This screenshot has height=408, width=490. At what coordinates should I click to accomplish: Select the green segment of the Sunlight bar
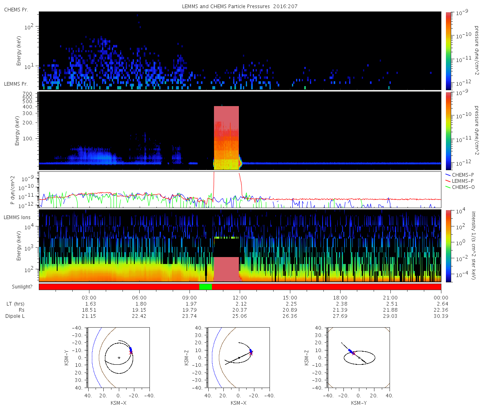(x=205, y=286)
